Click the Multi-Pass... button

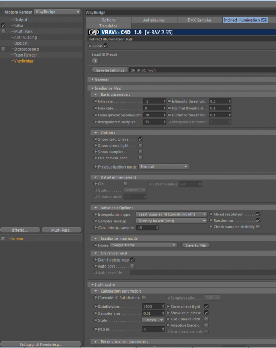tap(62, 230)
